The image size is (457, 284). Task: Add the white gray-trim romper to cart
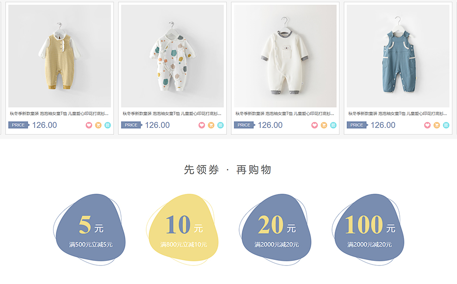click(x=324, y=125)
